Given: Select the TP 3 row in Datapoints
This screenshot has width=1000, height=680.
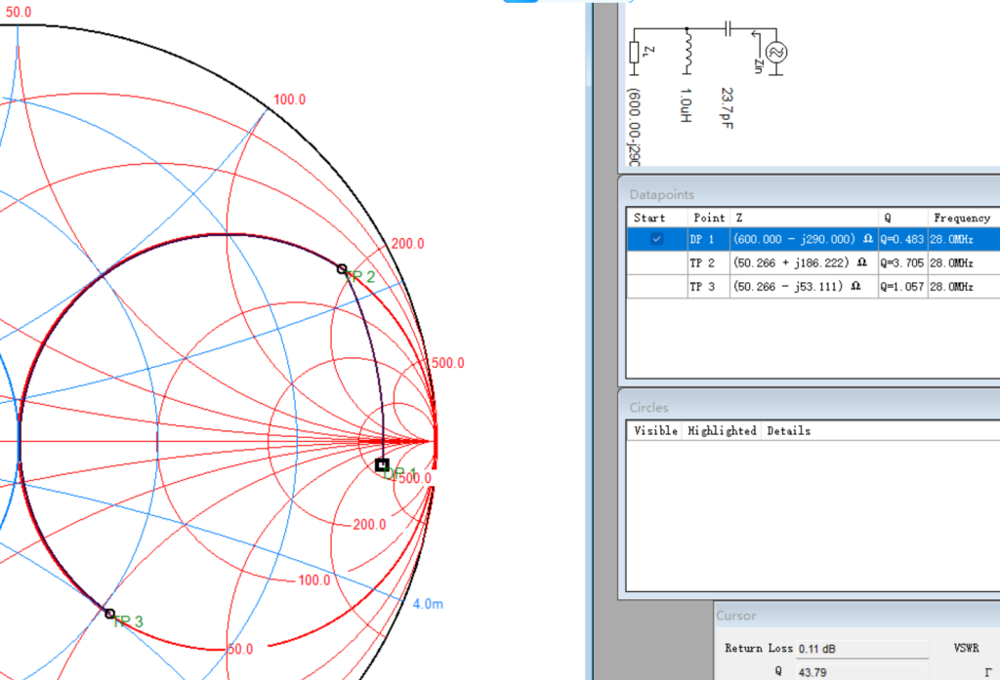Looking at the screenshot, I should (x=813, y=287).
